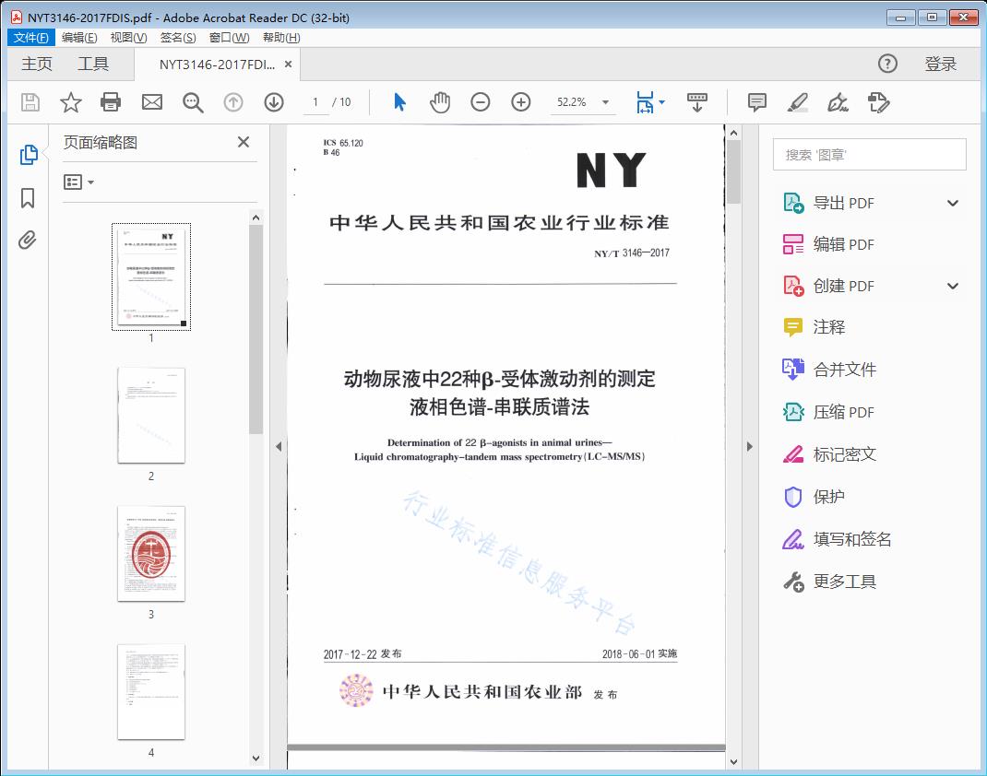This screenshot has height=776, width=987.
Task: Open the Print dialog icon
Action: [111, 102]
